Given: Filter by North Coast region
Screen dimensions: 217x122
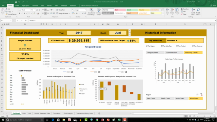Looking at the screenshot, I should [x=167, y=98].
